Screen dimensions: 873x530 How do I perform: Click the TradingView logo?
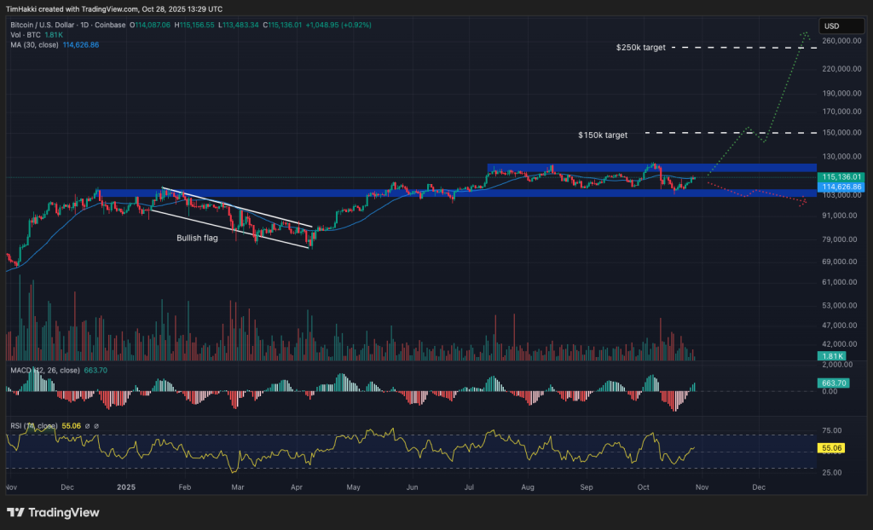click(x=53, y=512)
